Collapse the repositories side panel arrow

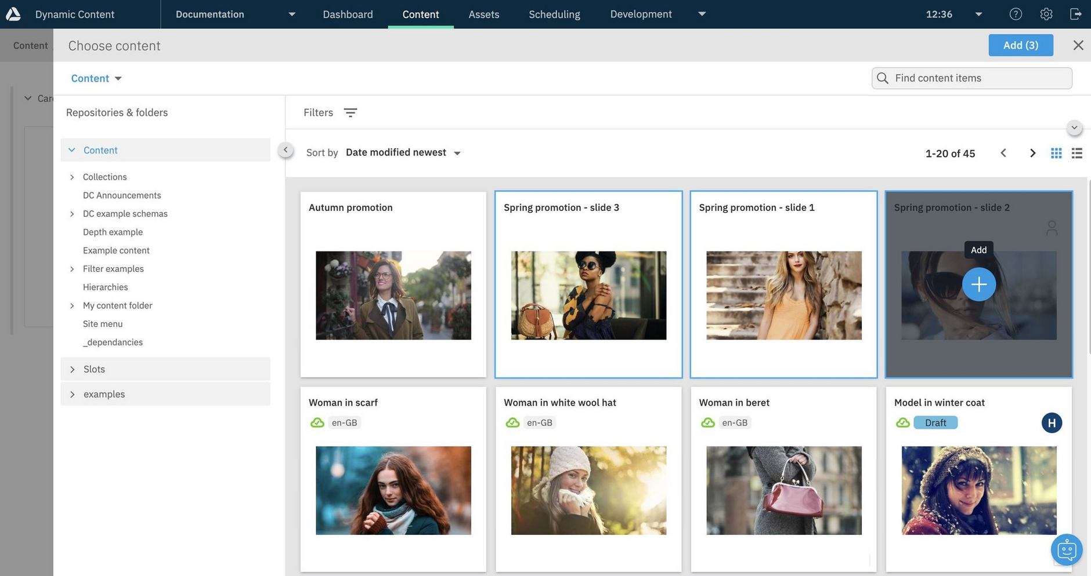(x=286, y=150)
